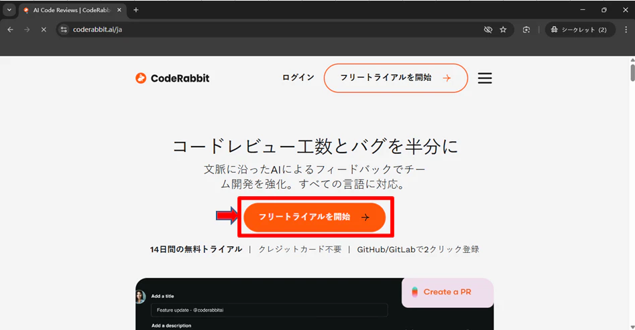Restore down the browser window
Image resolution: width=635 pixels, height=330 pixels.
pyautogui.click(x=603, y=9)
